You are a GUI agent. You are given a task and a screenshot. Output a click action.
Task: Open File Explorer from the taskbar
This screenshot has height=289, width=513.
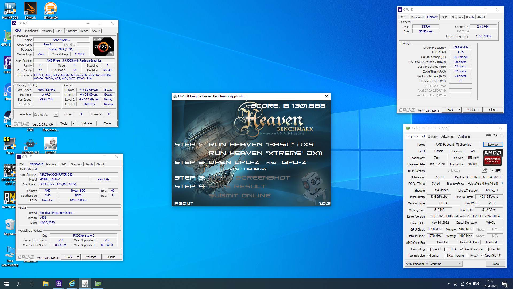(x=45, y=284)
